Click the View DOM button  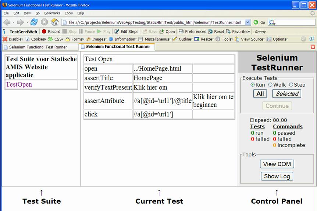click(277, 164)
